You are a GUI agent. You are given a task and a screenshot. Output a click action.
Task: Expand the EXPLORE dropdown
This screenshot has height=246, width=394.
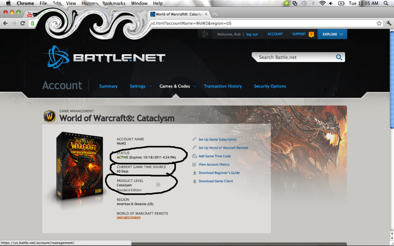point(332,34)
